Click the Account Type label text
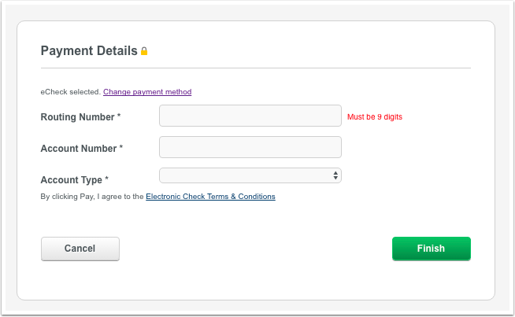The image size is (515, 317). 72,180
